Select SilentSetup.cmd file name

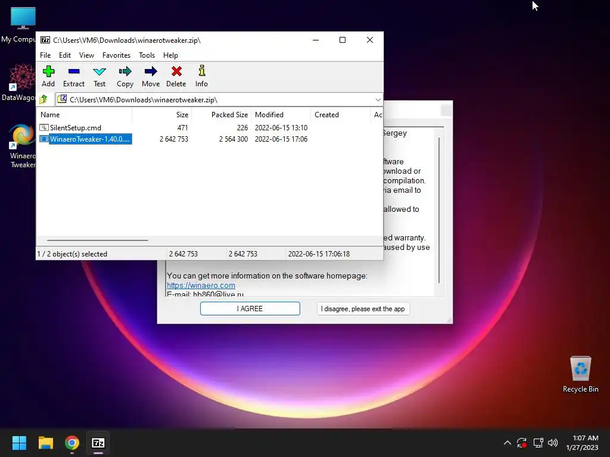(x=76, y=128)
